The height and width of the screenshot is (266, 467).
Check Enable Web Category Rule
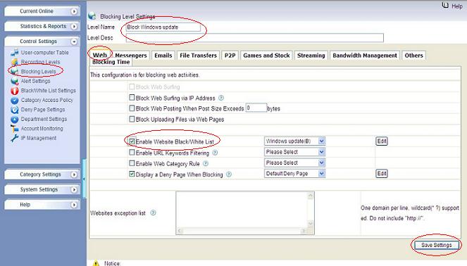coord(132,163)
